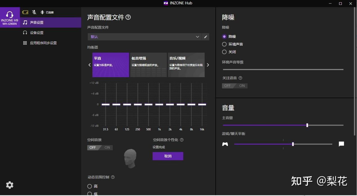This screenshot has width=357, height=196.
Task: Show next equalizer presets with right arrow
Action: click(208, 65)
